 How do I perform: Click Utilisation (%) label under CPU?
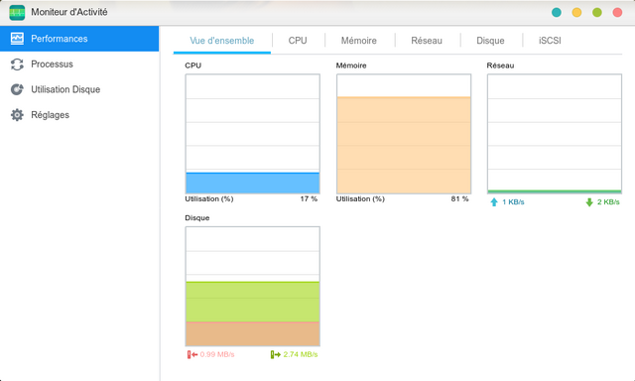coord(209,198)
